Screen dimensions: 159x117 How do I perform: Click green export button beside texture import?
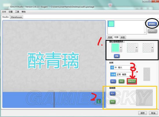pos(121,81)
